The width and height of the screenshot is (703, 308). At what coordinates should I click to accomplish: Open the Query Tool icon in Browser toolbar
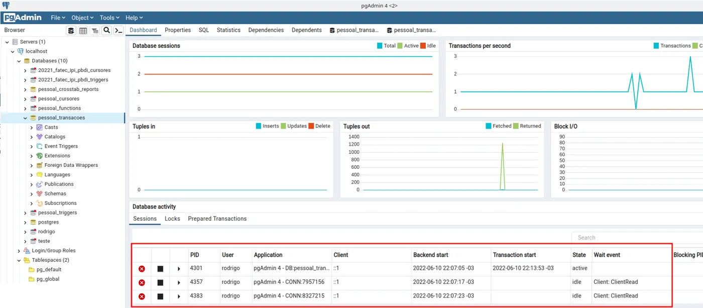click(71, 31)
